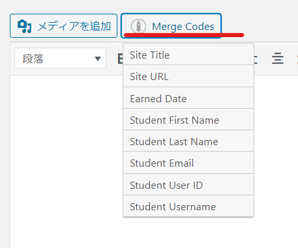Screen dimensions: 298x248
Task: Open the 段落 paragraph format dropdown
Action: [x=60, y=58]
